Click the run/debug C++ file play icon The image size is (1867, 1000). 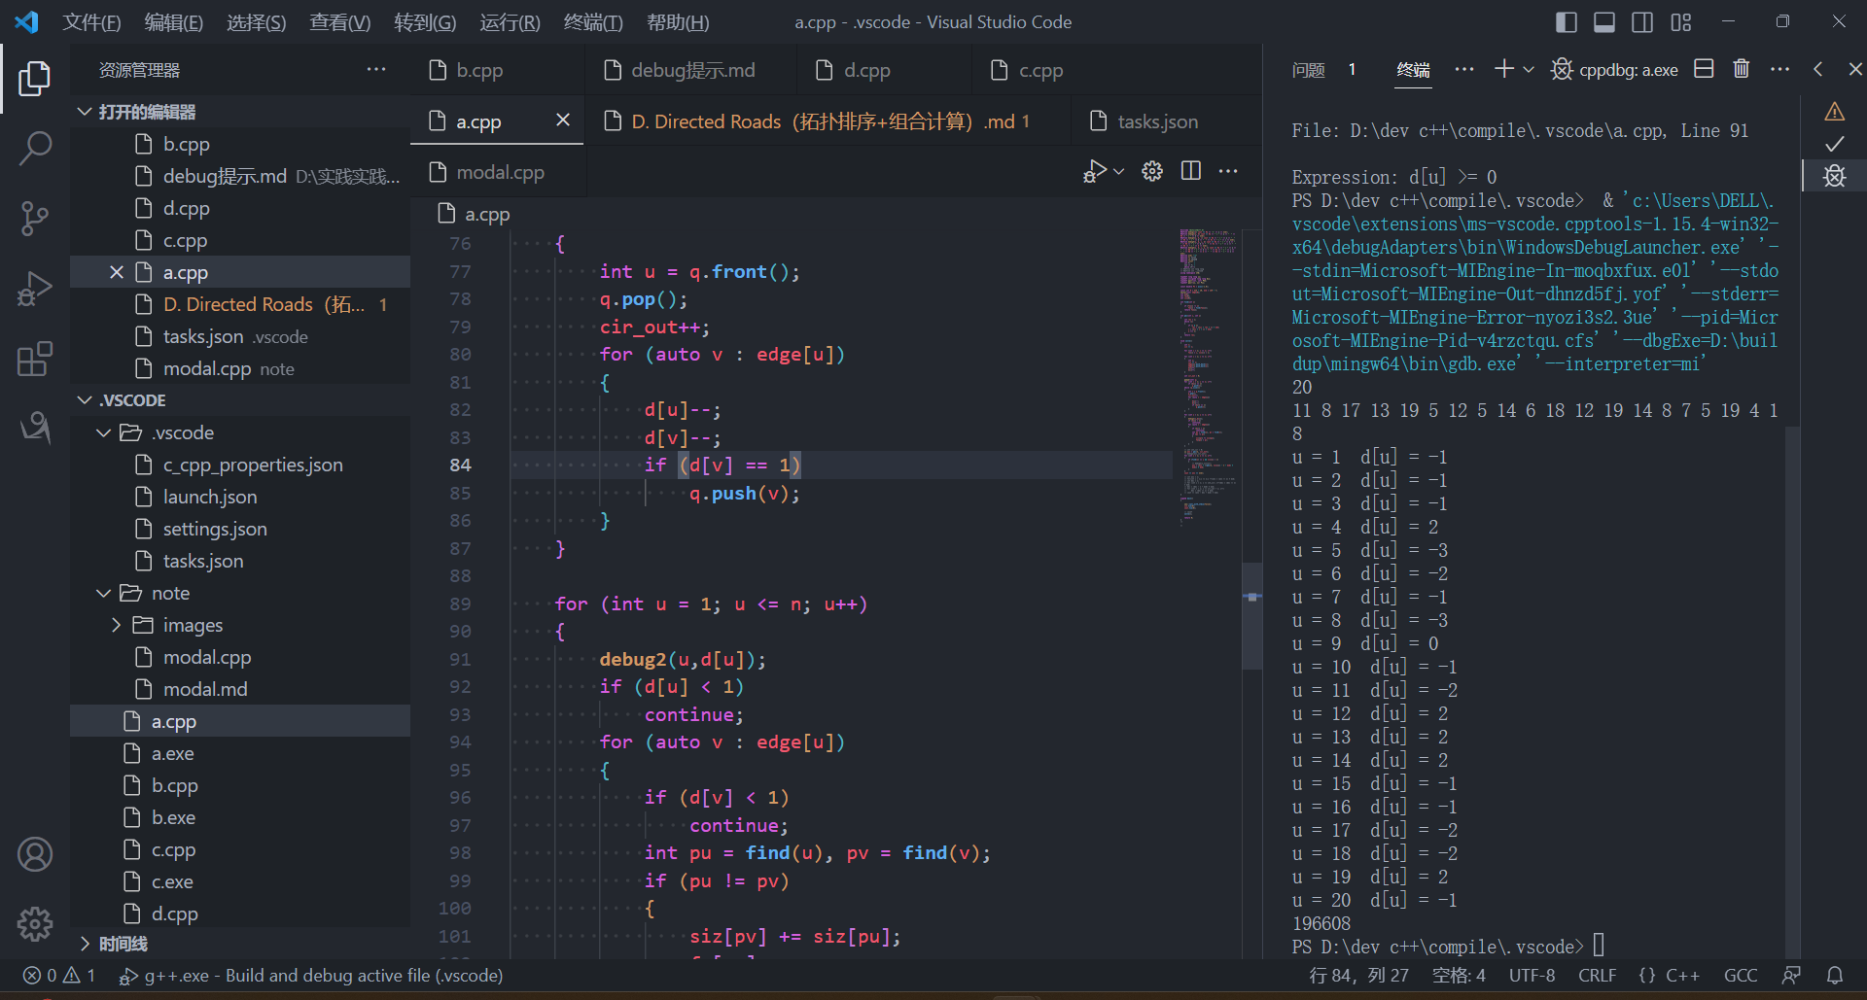tap(1095, 172)
